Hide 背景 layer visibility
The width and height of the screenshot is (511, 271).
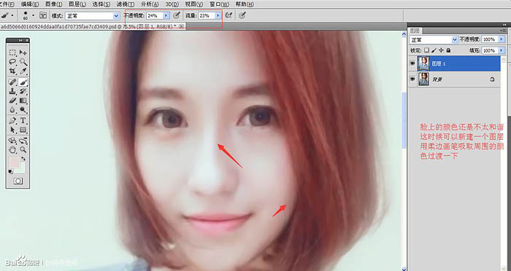[412, 79]
